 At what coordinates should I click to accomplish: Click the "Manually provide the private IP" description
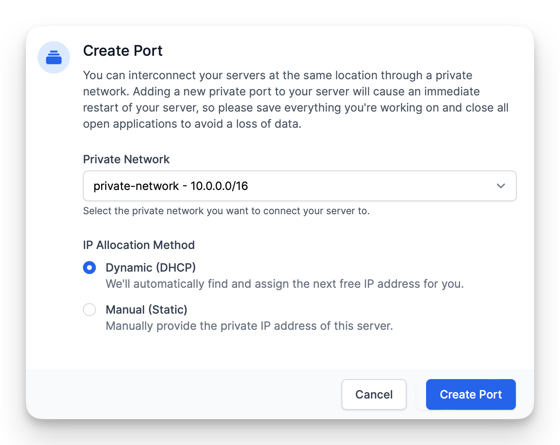(249, 326)
